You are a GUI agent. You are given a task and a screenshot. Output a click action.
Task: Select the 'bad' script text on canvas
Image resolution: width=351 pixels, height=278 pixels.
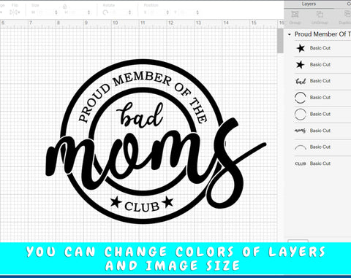(x=140, y=115)
